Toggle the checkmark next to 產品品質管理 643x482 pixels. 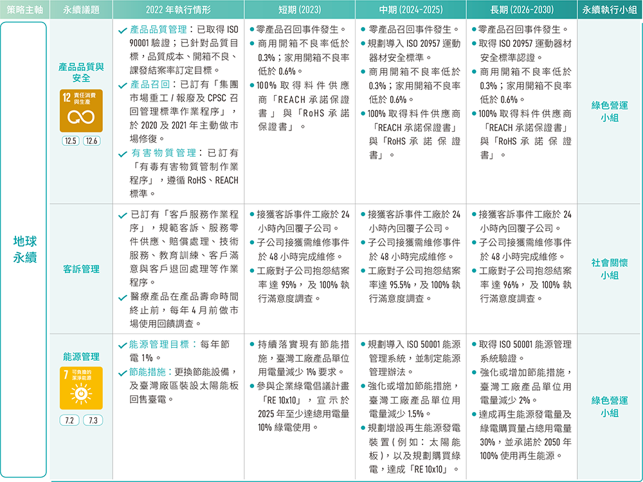click(123, 30)
